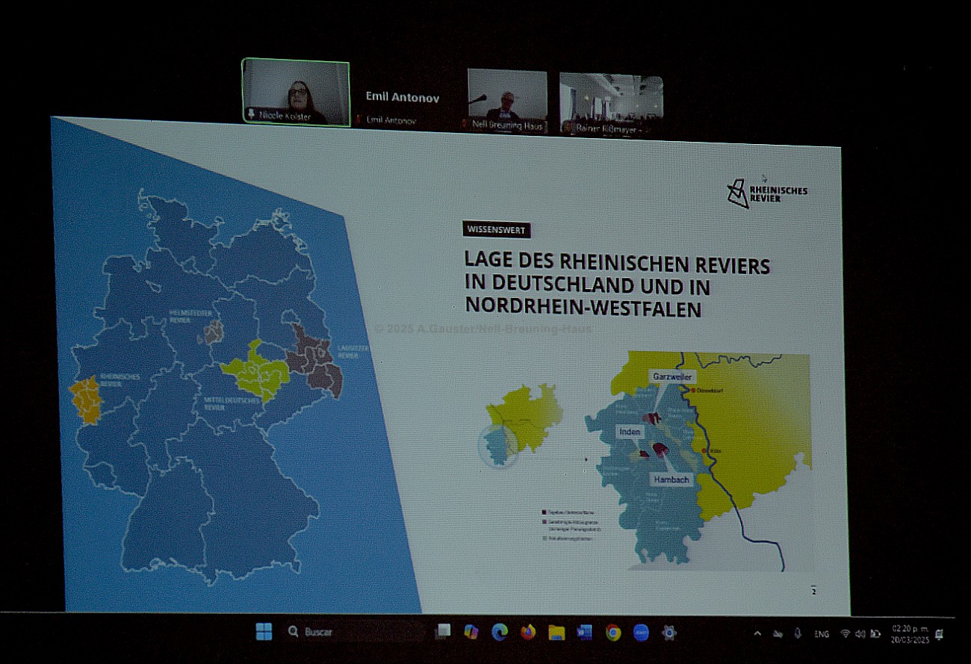Open Microsoft Word from the taskbar
This screenshot has height=664, width=971.
click(584, 633)
